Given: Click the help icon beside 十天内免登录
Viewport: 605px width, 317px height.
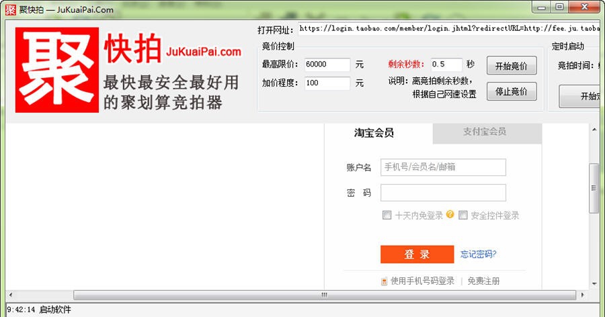Looking at the screenshot, I should (450, 214).
